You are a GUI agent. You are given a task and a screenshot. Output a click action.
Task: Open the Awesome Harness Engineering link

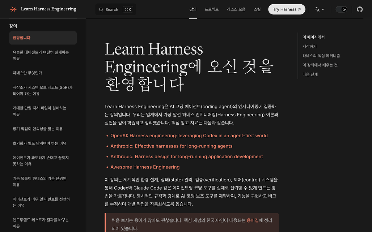145,167
